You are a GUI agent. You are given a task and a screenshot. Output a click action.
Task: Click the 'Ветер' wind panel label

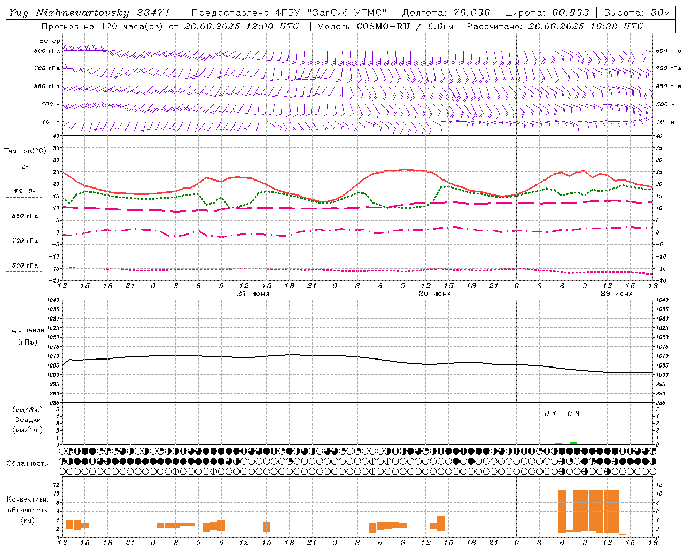tap(49, 41)
